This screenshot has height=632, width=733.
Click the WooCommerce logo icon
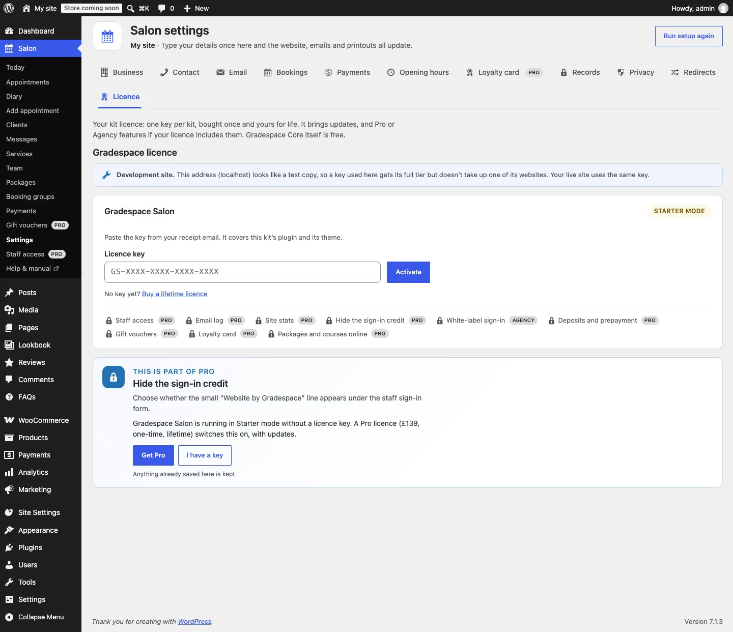9,420
